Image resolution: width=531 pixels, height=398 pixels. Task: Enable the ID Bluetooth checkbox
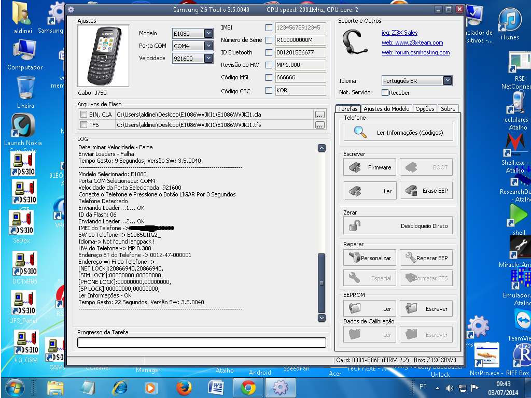click(269, 52)
